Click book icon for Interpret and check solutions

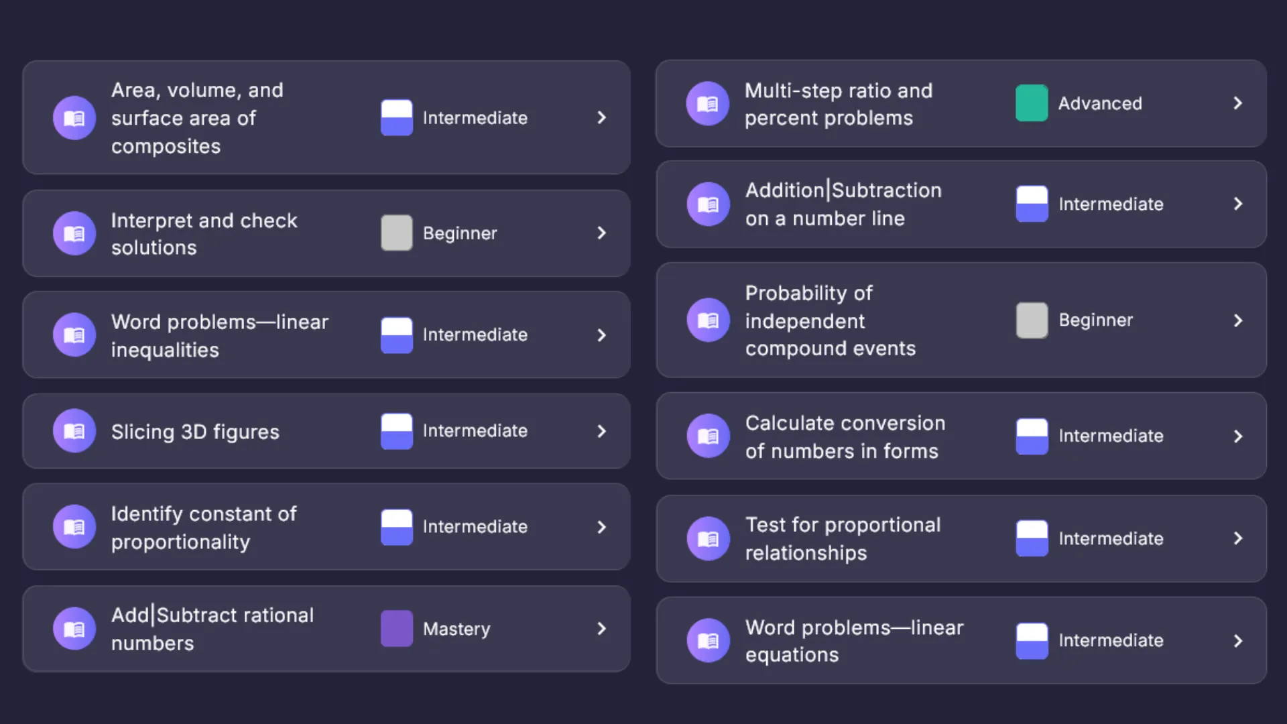point(74,233)
